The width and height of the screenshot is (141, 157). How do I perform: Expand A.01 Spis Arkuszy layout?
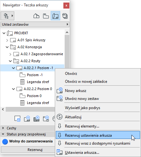click(7, 40)
